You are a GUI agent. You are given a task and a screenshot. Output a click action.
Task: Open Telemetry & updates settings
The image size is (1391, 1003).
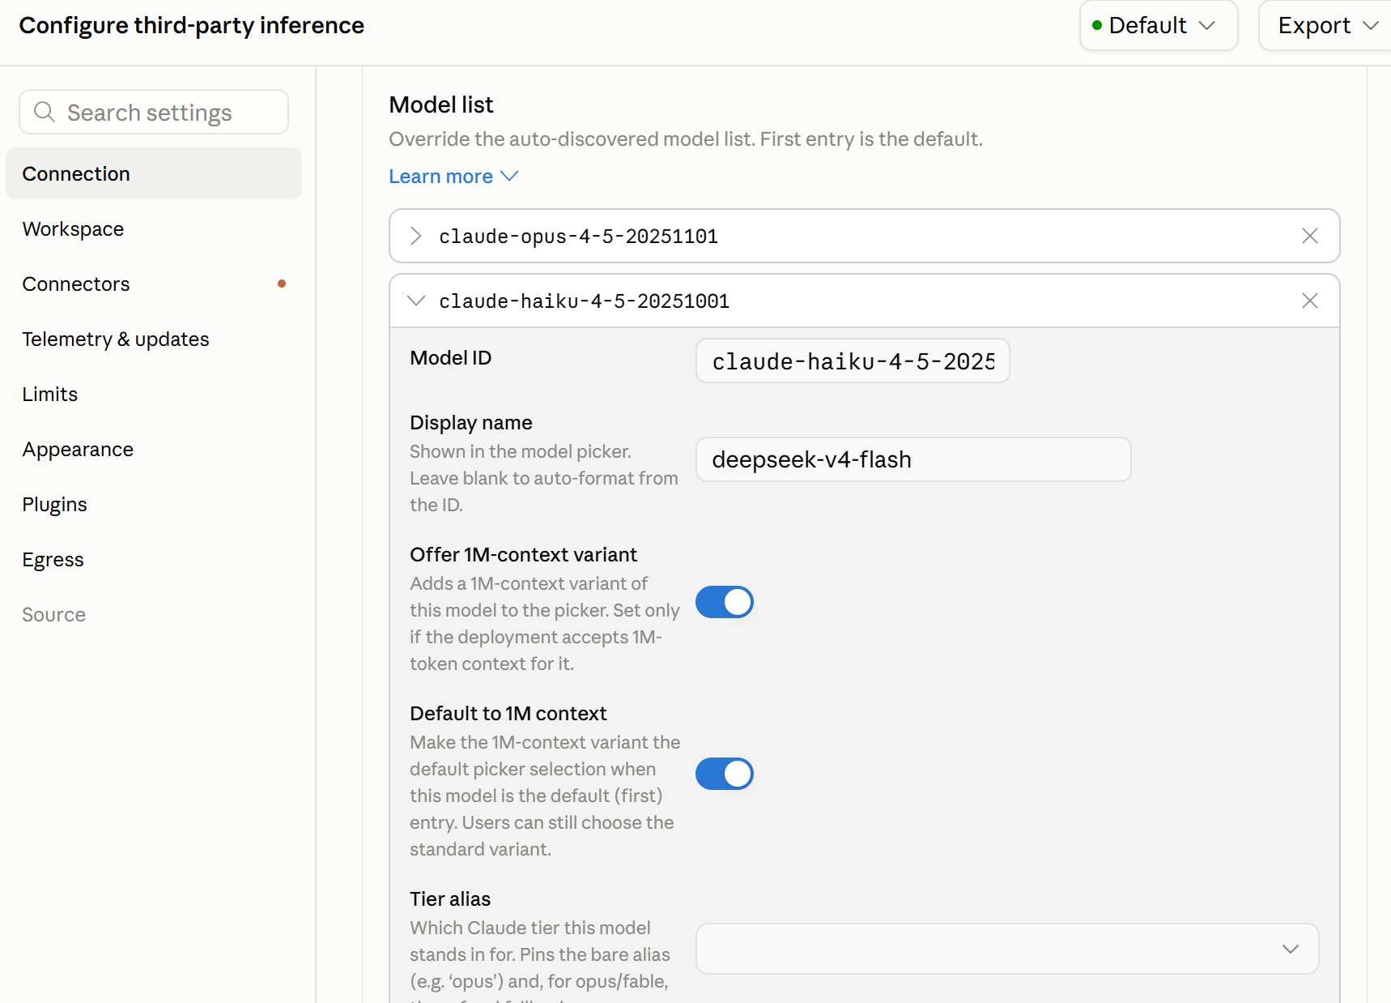[x=154, y=339]
